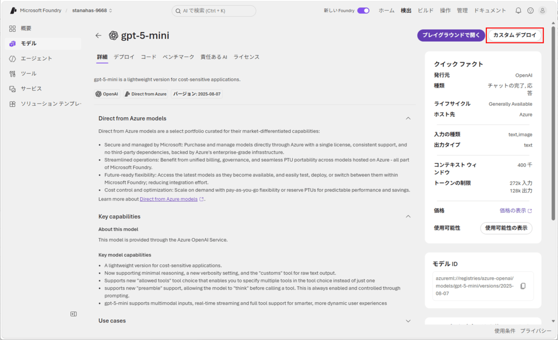Click the 400 千 context window value
The height and width of the screenshot is (340, 558).
coord(525,165)
